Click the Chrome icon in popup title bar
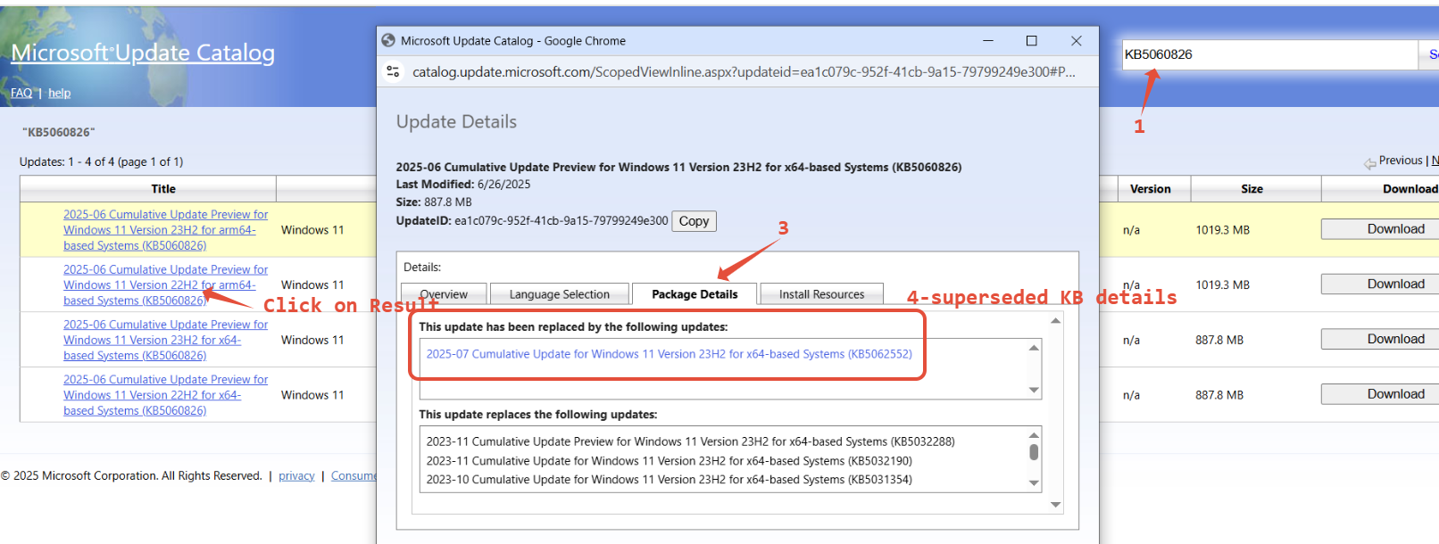Viewport: 1439px width, 544px height. pyautogui.click(x=388, y=40)
